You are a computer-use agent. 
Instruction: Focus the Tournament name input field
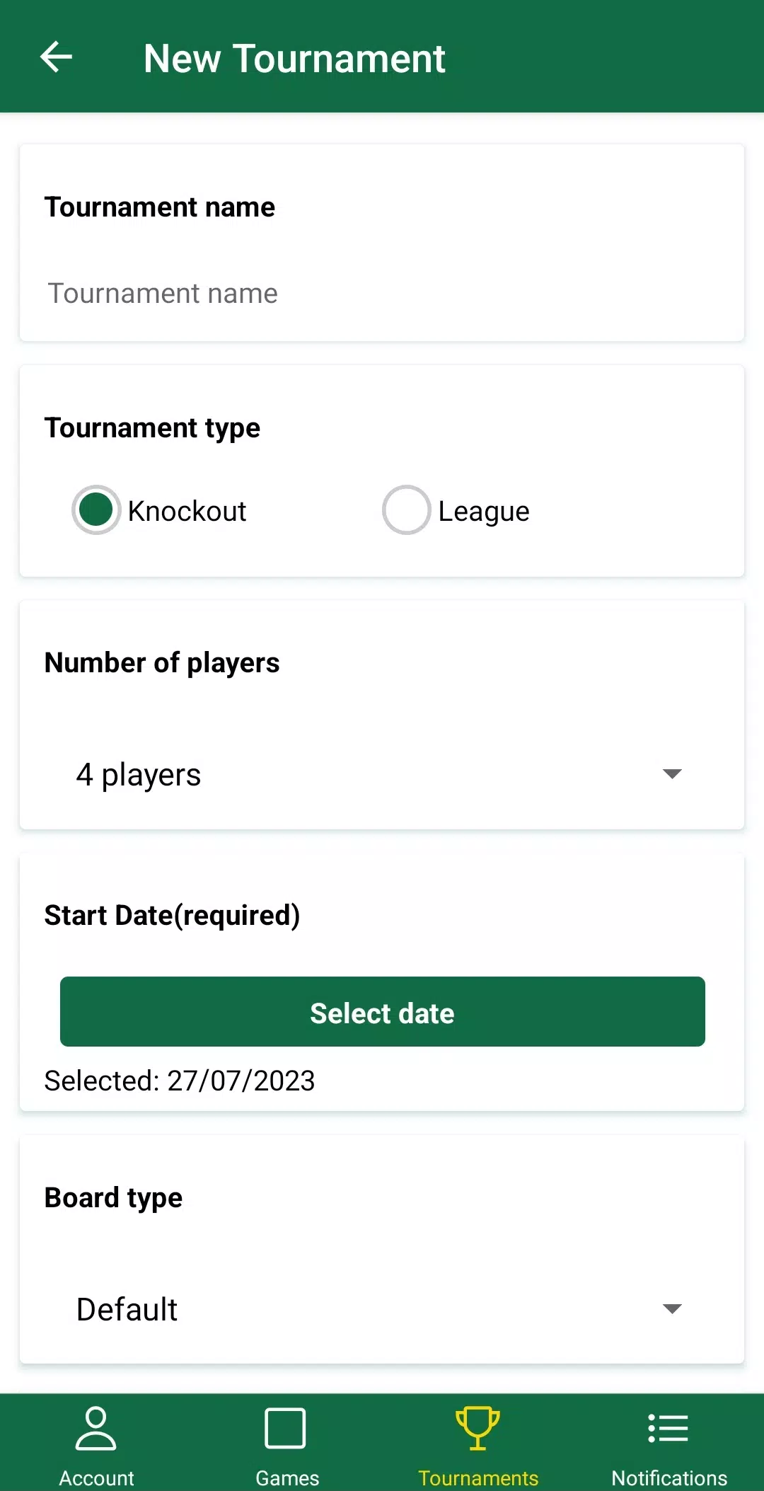382,294
